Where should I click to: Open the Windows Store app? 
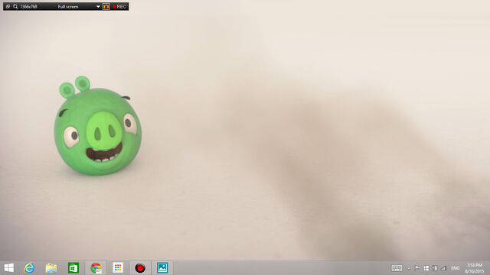point(73,268)
